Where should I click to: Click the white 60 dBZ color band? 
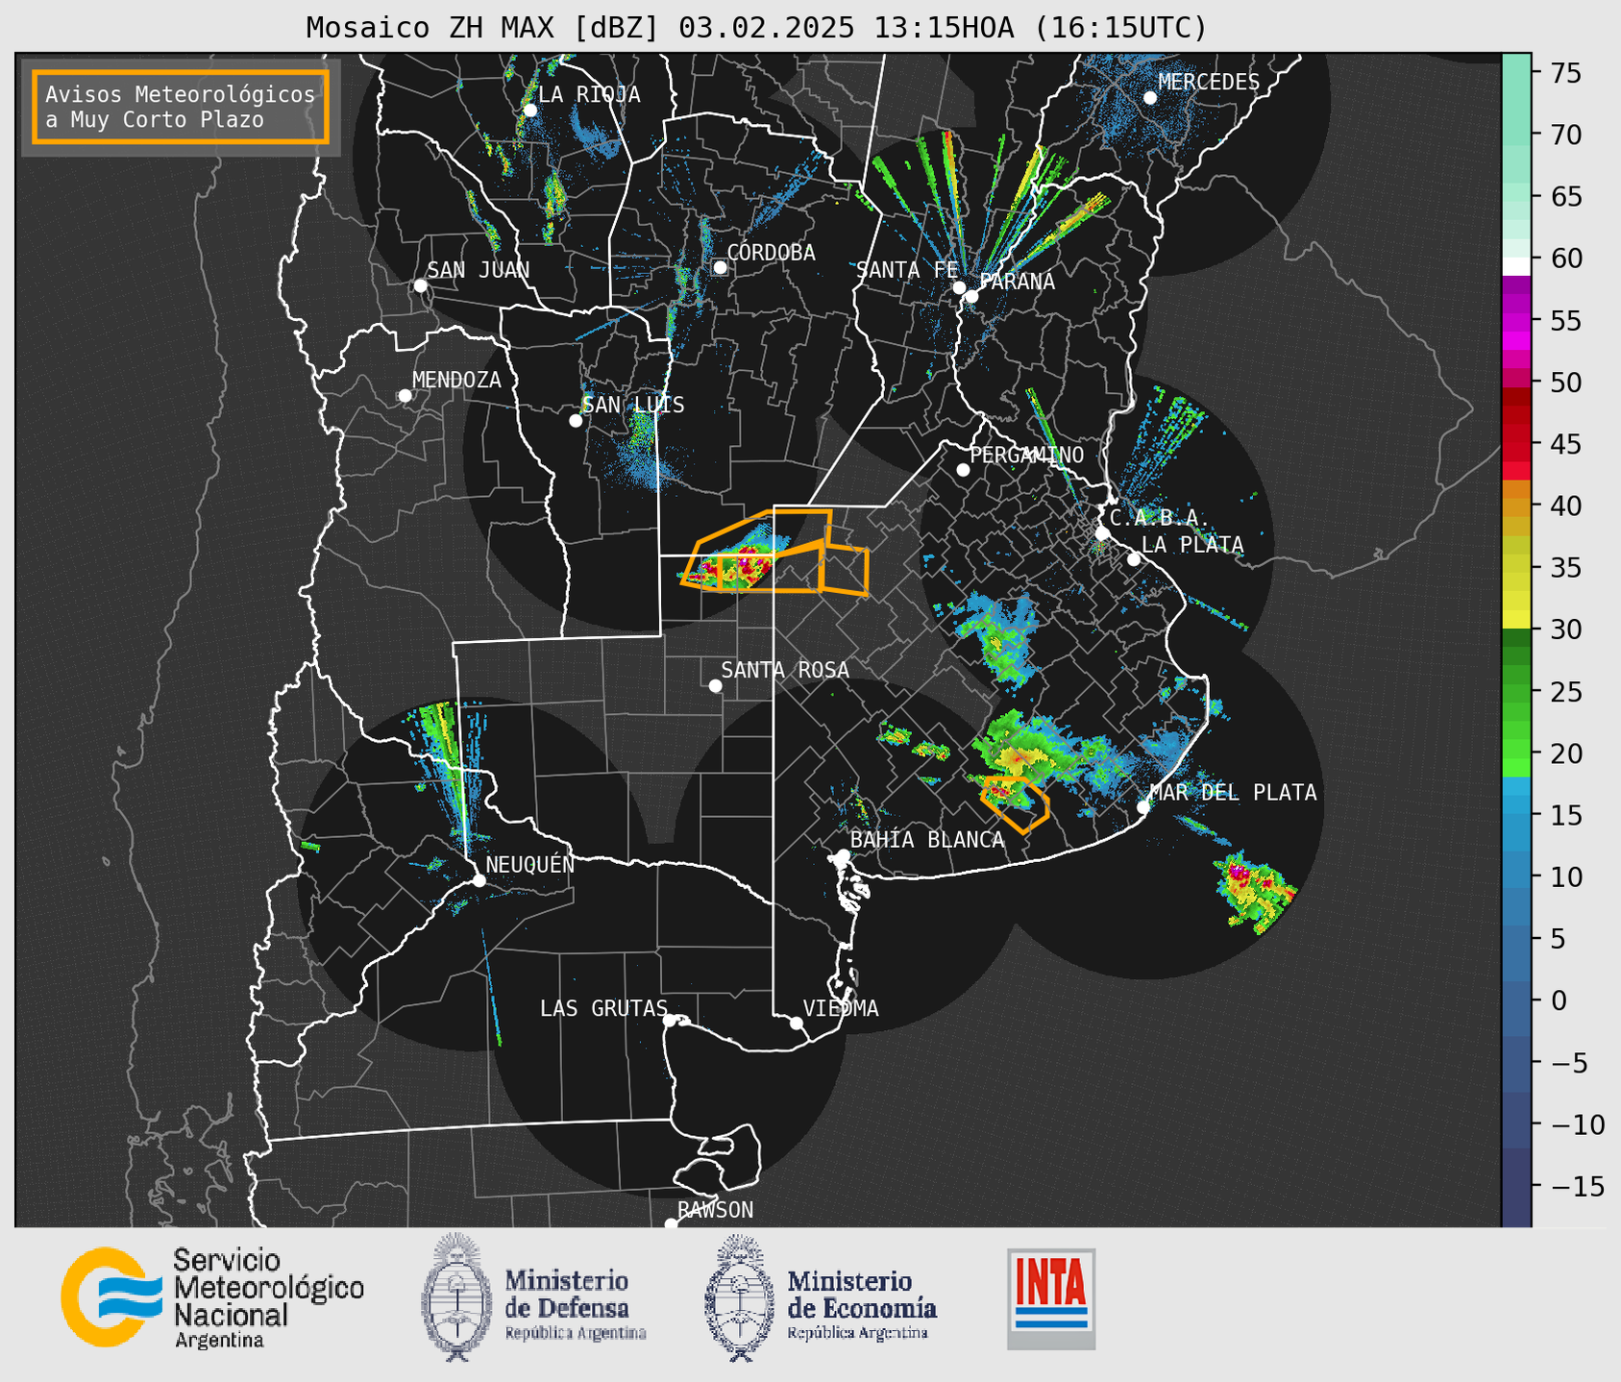[x=1516, y=266]
